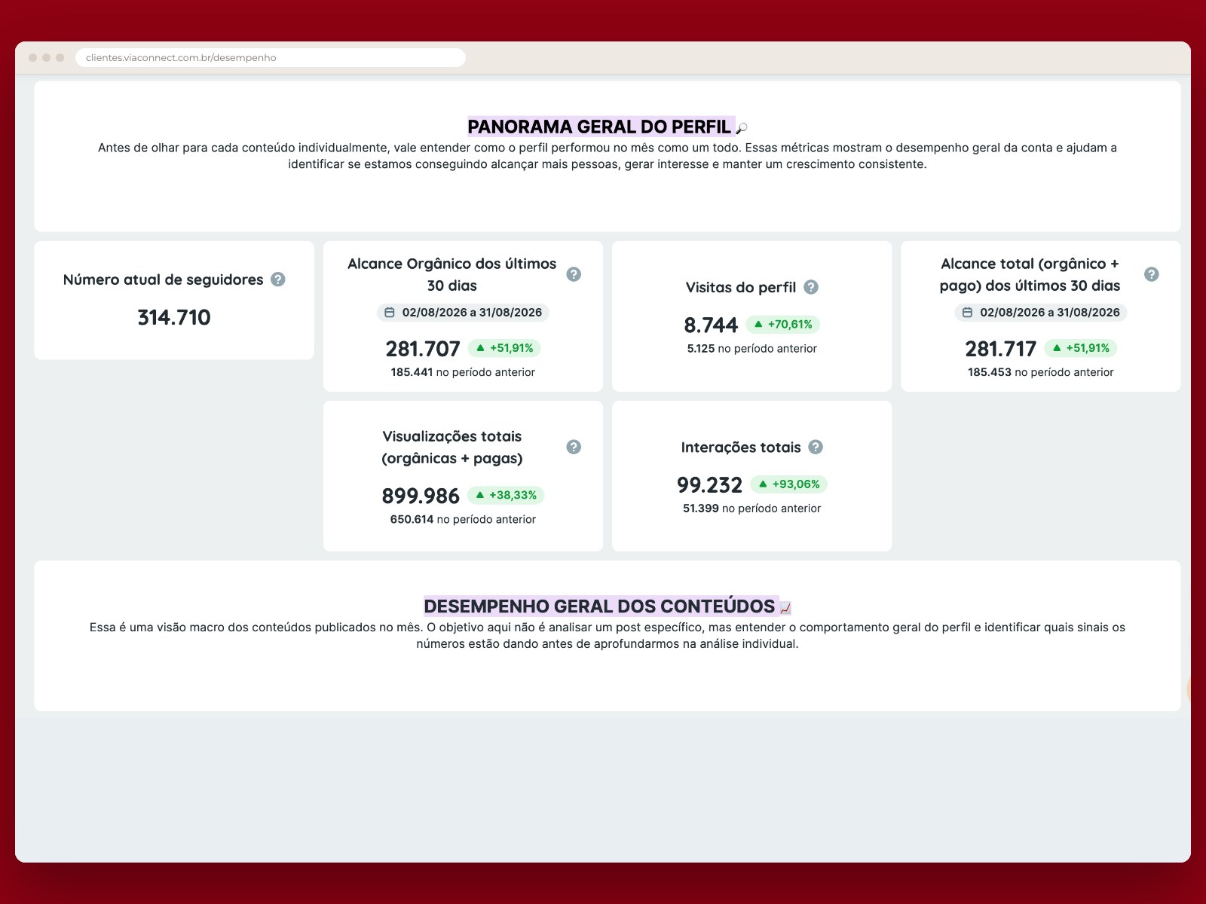This screenshot has width=1206, height=904.
Task: Click the Visitas do perfil card title
Action: click(741, 287)
